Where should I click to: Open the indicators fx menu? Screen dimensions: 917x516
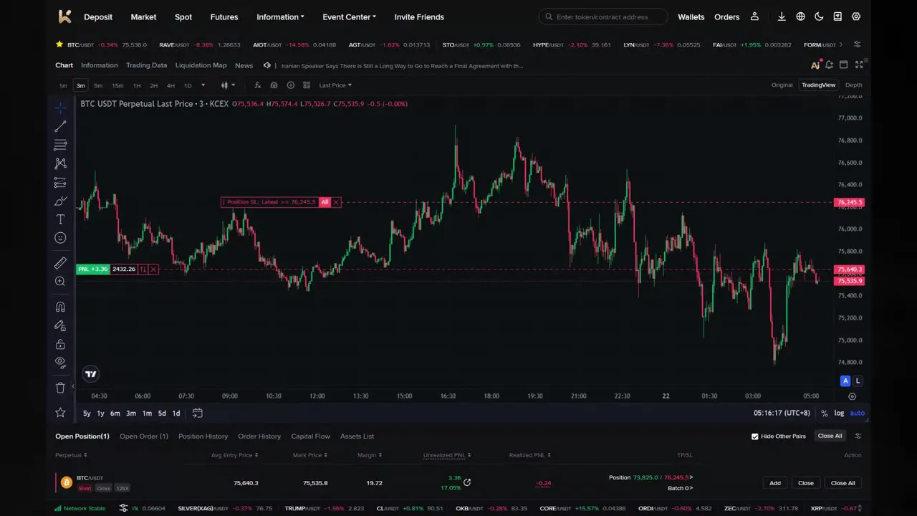coord(257,85)
